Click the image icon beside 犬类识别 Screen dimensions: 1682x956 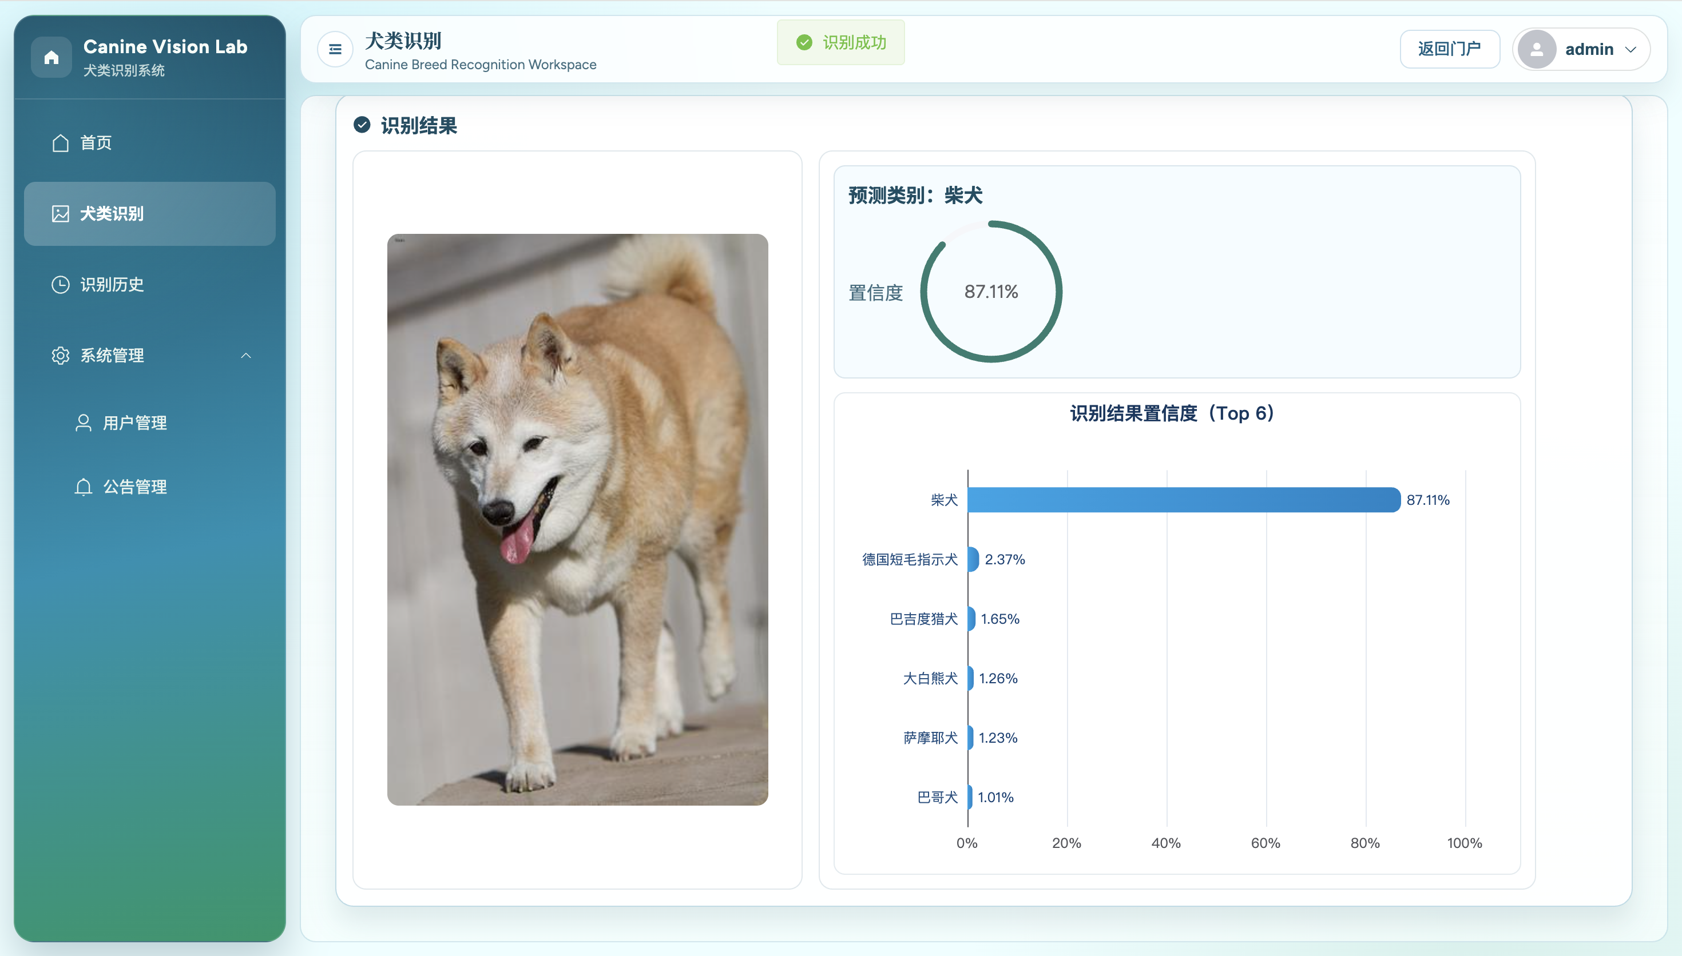(61, 213)
